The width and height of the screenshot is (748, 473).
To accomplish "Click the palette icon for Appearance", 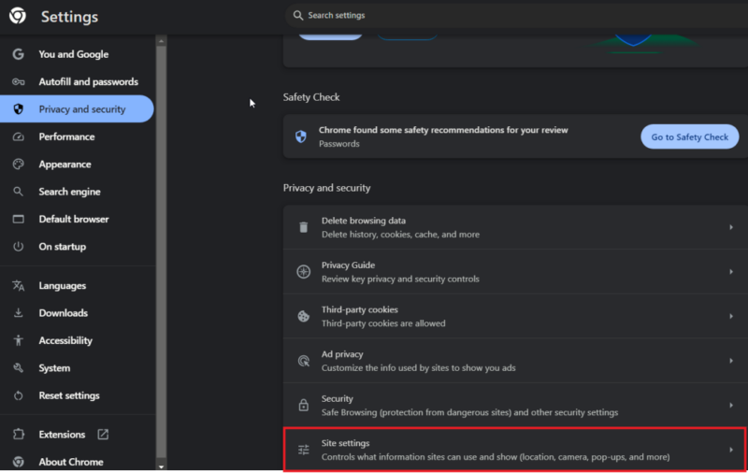I will [18, 164].
